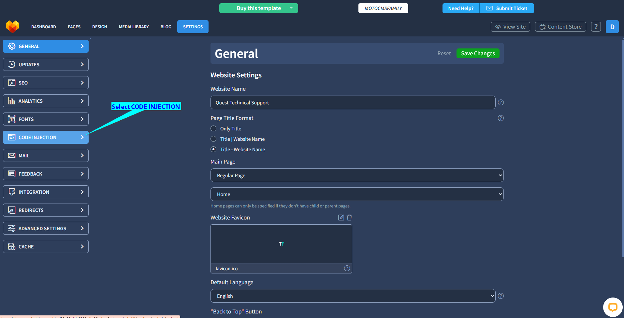Open the user profile D avatar

[612, 27]
